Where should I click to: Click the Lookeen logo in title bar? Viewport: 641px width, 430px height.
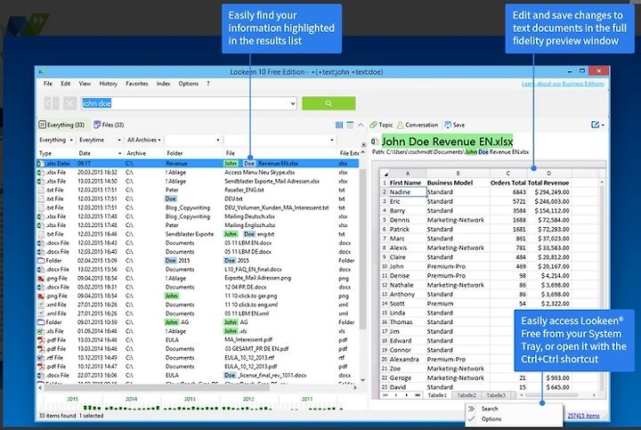pos(41,72)
